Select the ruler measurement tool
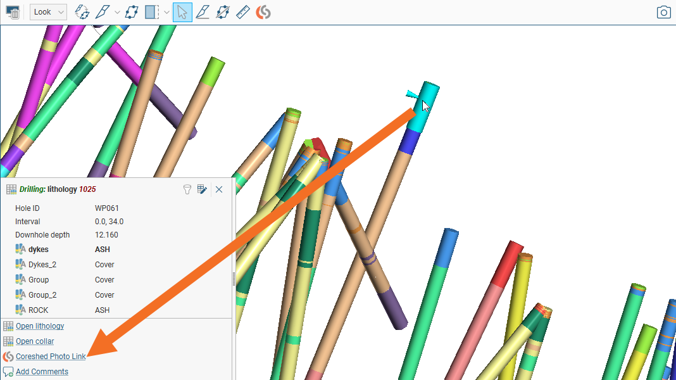Image resolution: width=676 pixels, height=380 pixels. pyautogui.click(x=243, y=12)
